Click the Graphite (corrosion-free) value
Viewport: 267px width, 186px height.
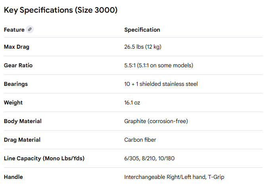click(x=156, y=121)
